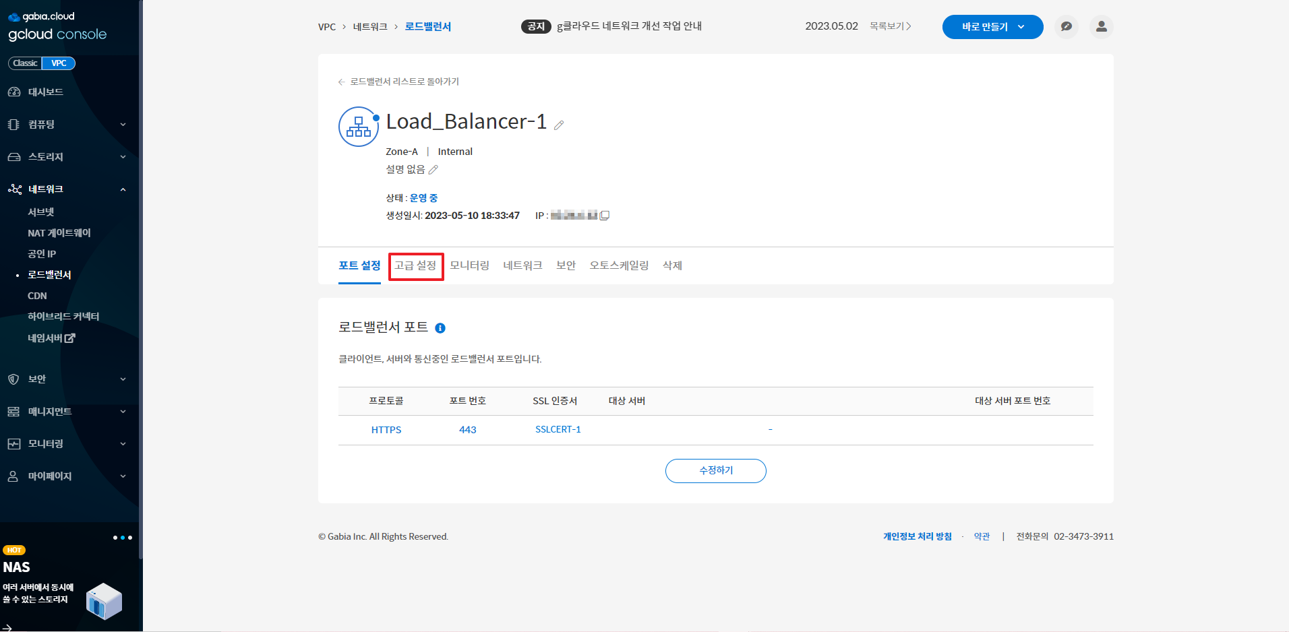Switch to the 모니터링 tab

tap(470, 265)
